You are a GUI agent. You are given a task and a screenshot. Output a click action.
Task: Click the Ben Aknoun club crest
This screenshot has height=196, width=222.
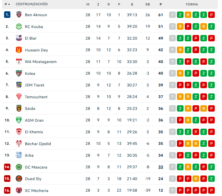coord(19,15)
